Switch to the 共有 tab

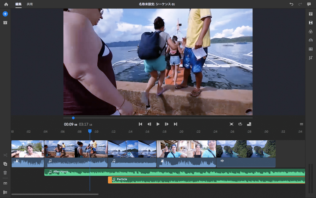click(x=30, y=4)
